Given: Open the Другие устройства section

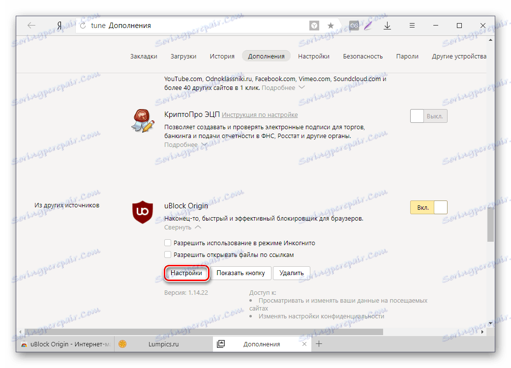Looking at the screenshot, I should click(x=459, y=57).
